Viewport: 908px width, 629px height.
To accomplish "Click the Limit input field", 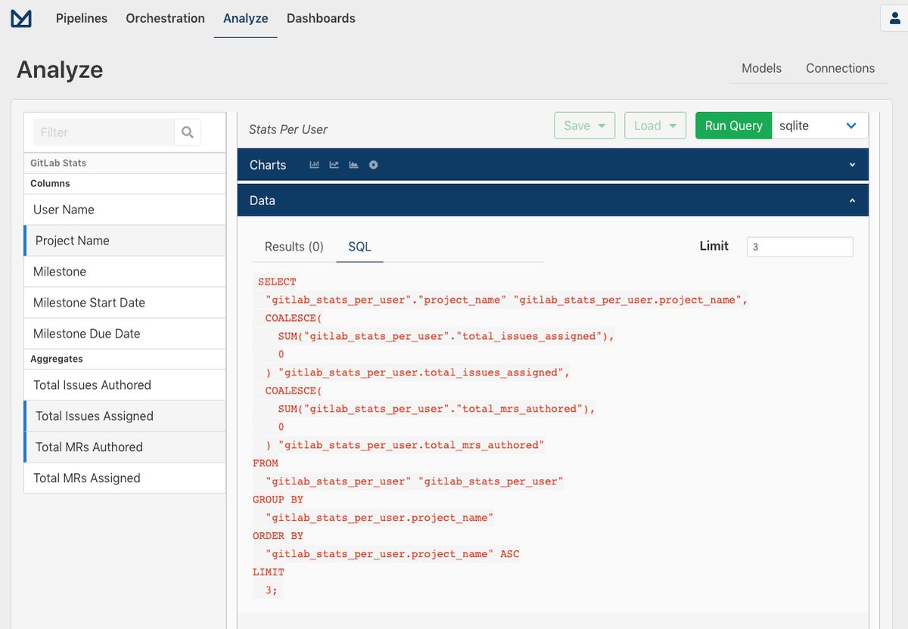I will tap(800, 246).
